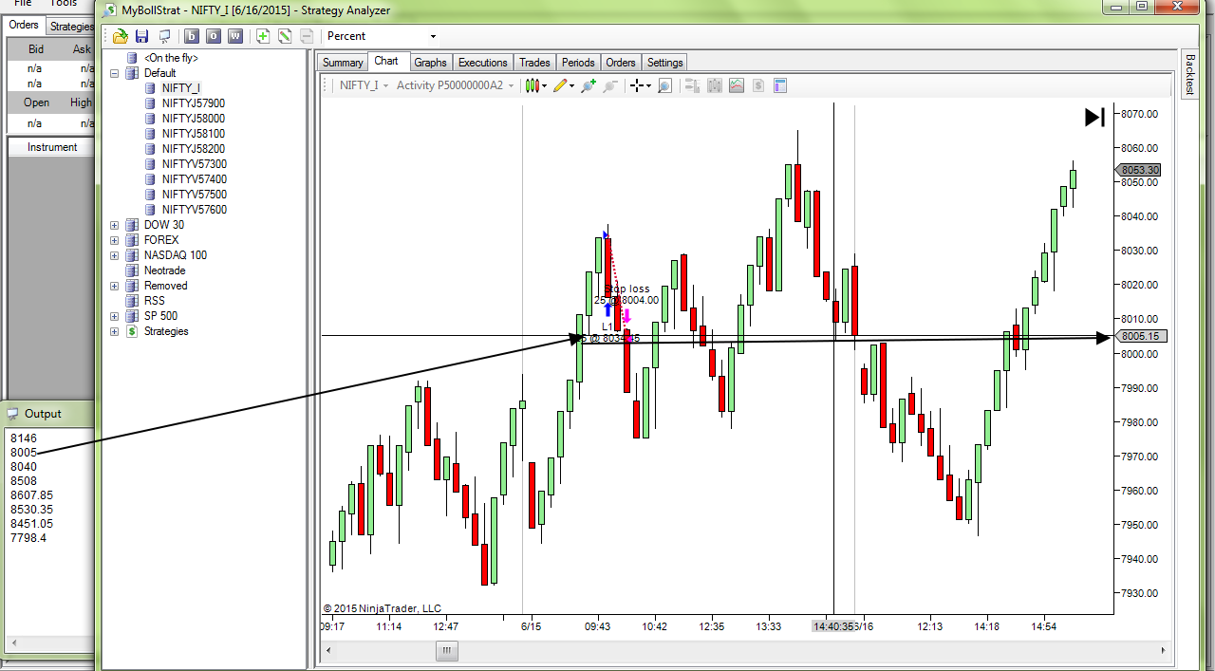1215x671 pixels.
Task: Expand the SP 500 list
Action: coord(115,316)
